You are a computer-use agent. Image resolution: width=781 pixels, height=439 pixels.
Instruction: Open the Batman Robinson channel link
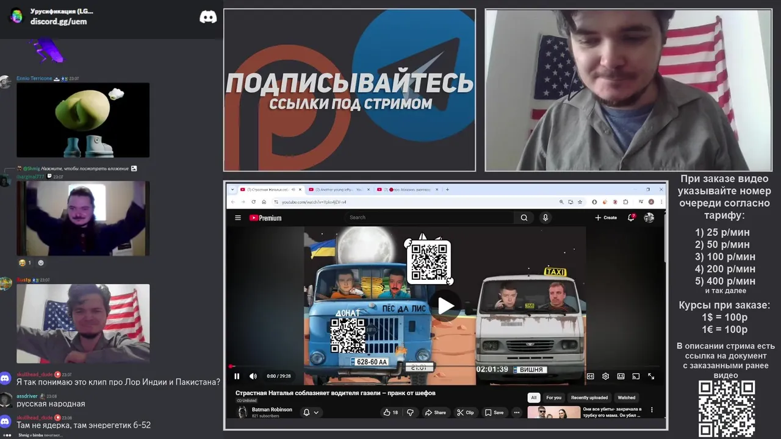(272, 410)
